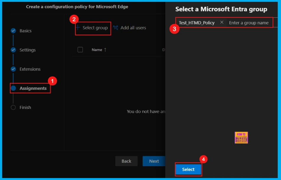Click Add all users
The width and height of the screenshot is (281, 180).
click(x=133, y=28)
